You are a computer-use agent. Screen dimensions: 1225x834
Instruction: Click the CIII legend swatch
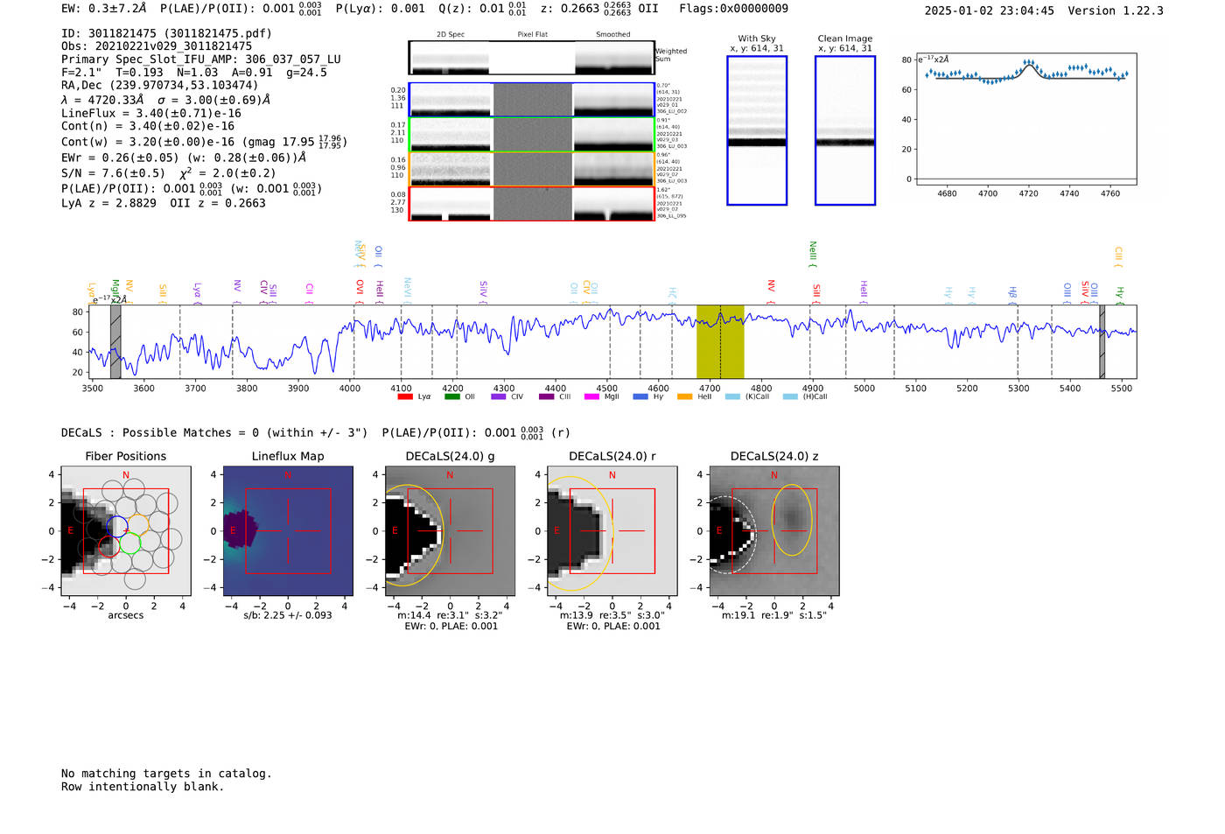[x=546, y=396]
